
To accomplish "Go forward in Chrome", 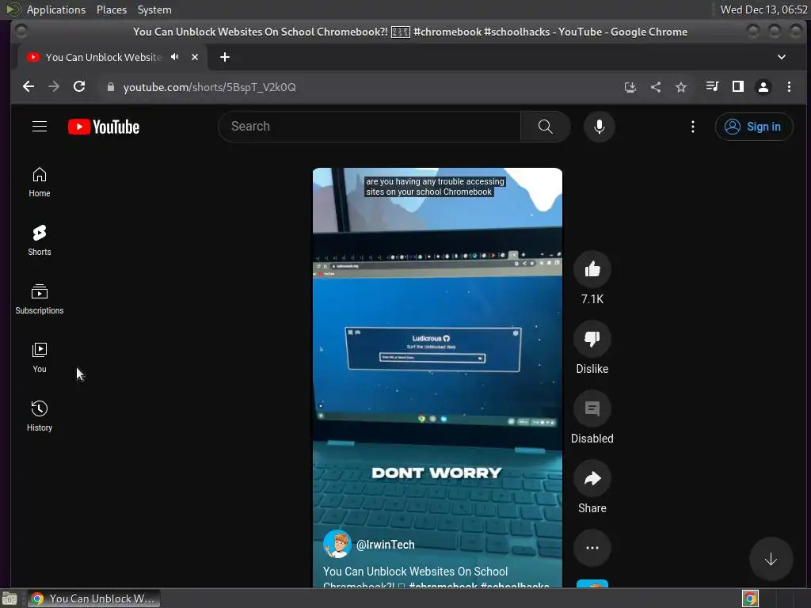I will (54, 87).
